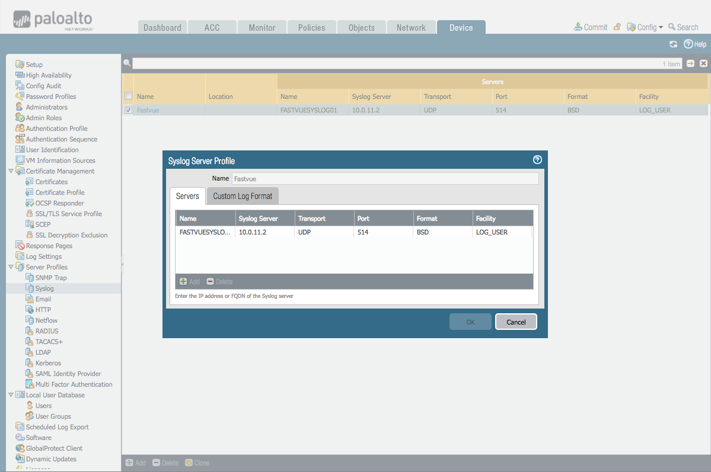The width and height of the screenshot is (711, 472).
Task: Click the Clone icon on the bottom toolbar
Action: point(197,462)
